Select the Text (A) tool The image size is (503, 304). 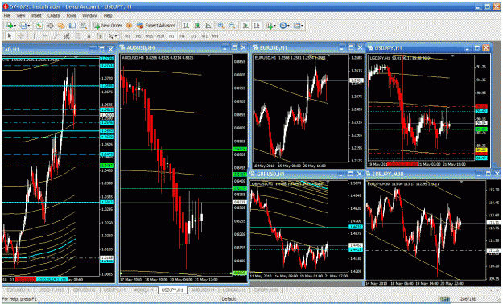coord(89,36)
